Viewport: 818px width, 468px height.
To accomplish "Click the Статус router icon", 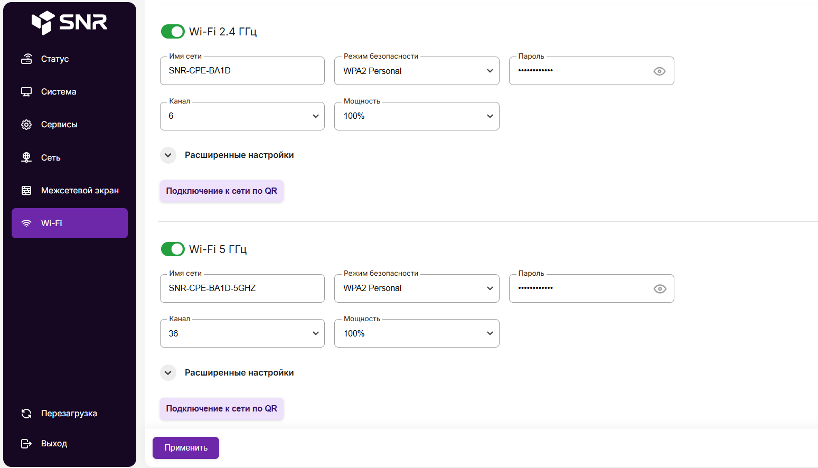I will point(26,59).
